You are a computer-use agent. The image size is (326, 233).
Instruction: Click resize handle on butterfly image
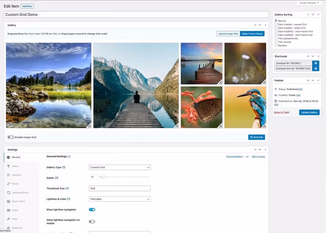pos(220,126)
